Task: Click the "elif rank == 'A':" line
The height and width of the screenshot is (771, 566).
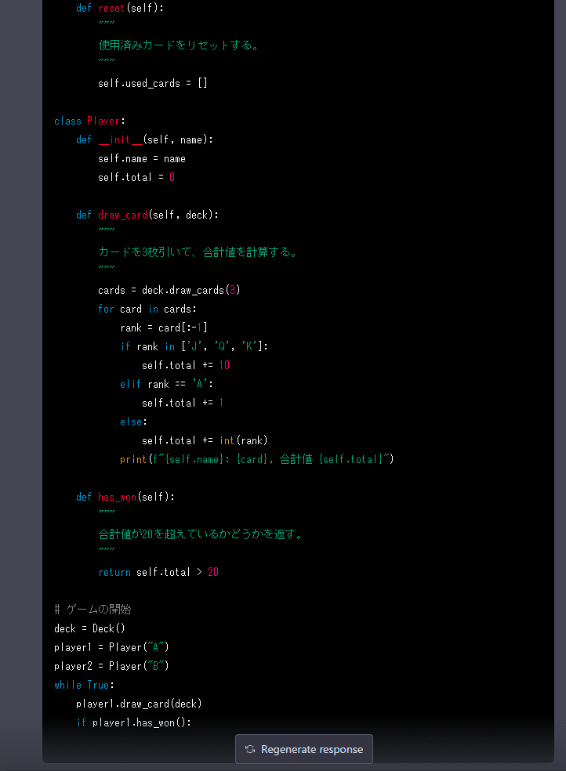Action: coord(167,384)
